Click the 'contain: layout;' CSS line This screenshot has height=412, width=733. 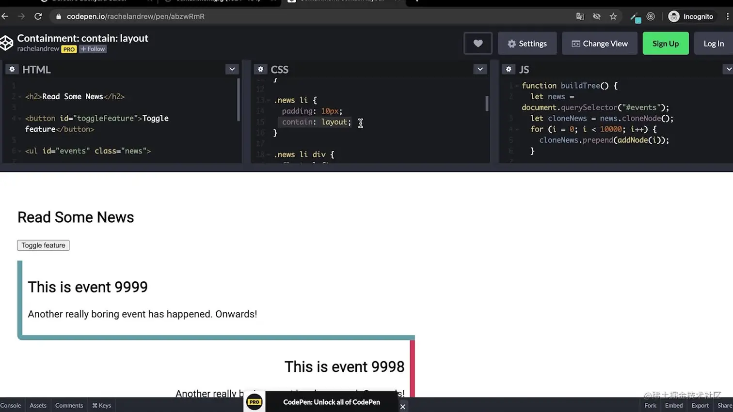[317, 122]
